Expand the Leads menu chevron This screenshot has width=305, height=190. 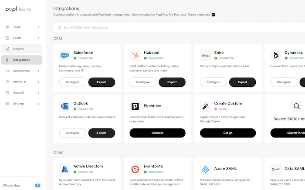coord(38,38)
